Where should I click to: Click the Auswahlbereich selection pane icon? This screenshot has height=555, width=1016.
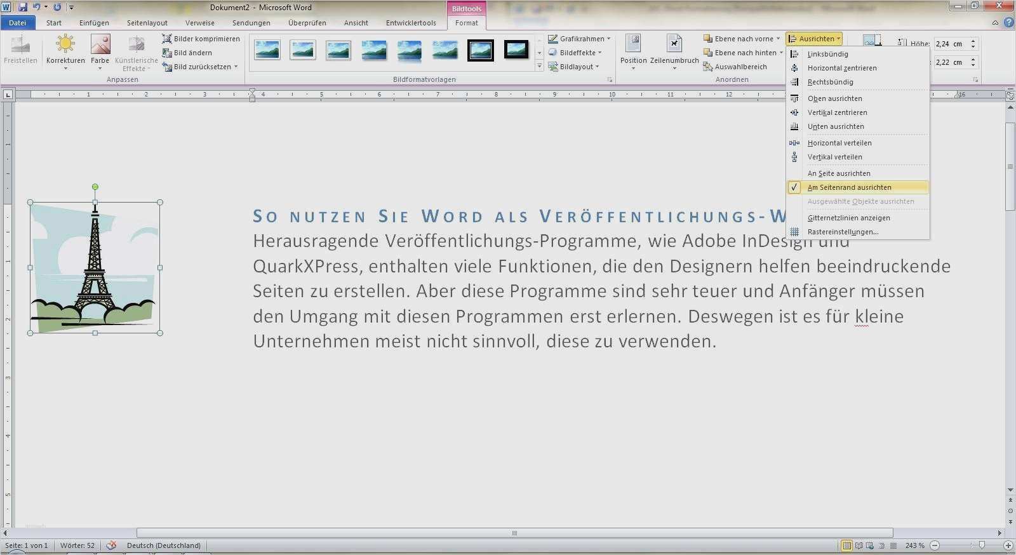pos(708,67)
